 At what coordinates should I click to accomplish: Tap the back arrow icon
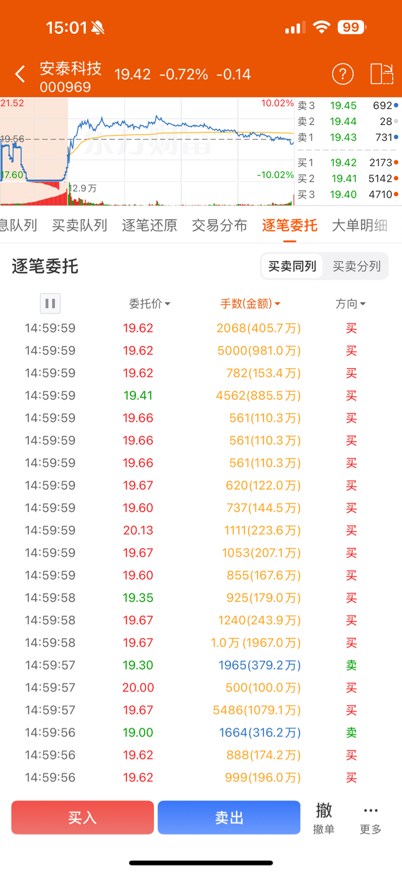click(x=20, y=74)
